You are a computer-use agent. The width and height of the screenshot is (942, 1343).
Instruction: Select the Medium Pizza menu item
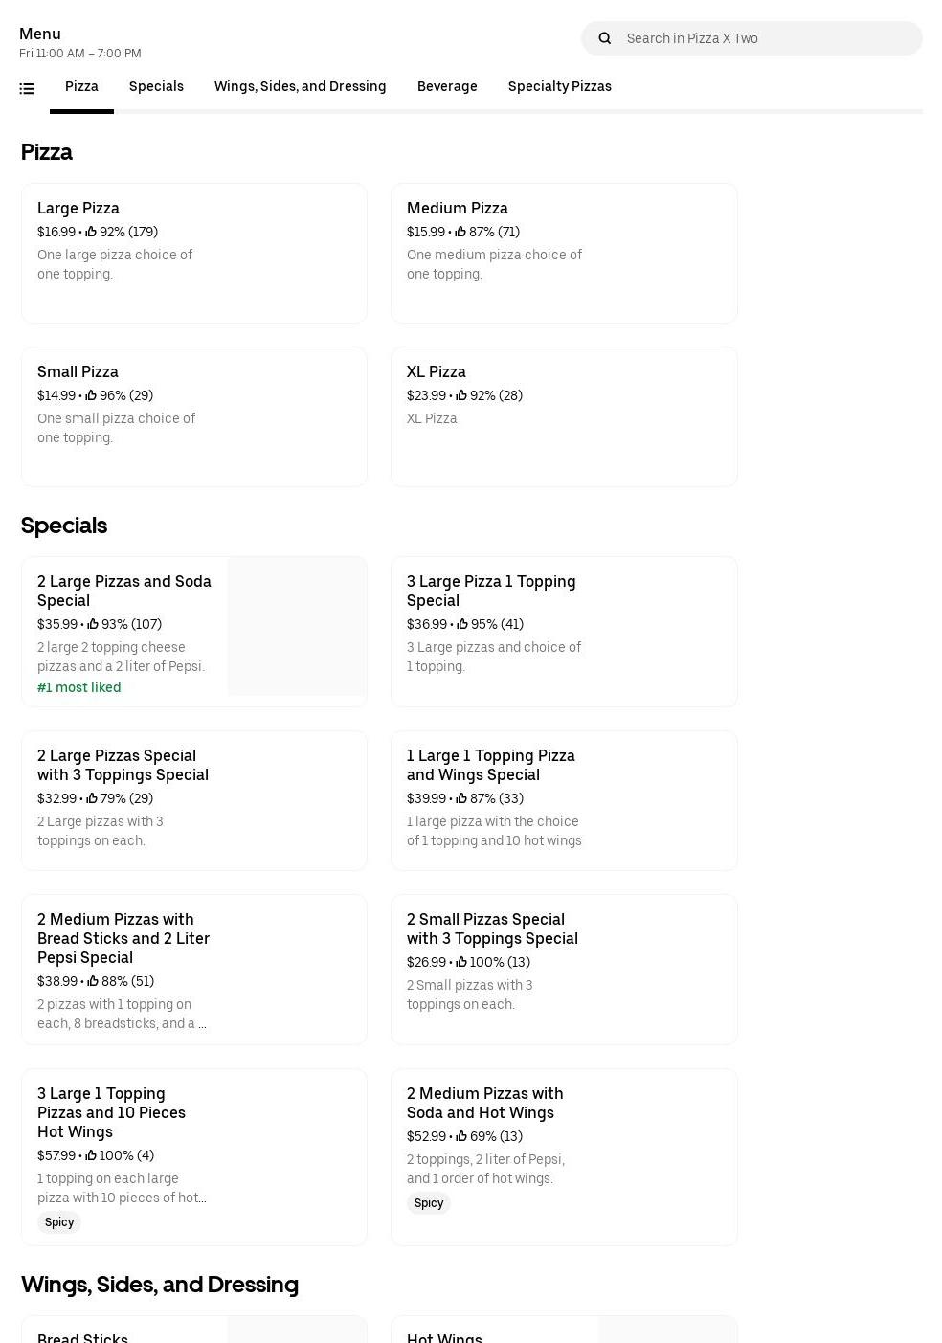click(x=563, y=253)
